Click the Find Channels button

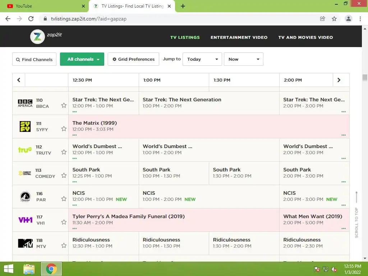click(x=34, y=59)
